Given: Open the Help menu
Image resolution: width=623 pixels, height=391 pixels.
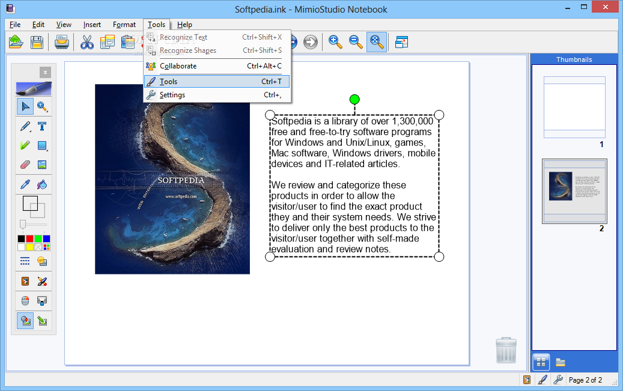Looking at the screenshot, I should click(x=184, y=25).
